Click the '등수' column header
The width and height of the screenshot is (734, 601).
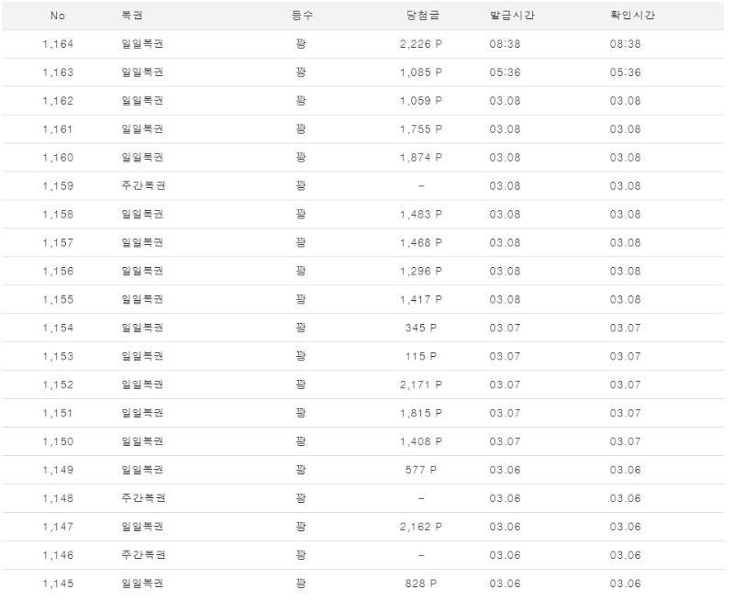(x=301, y=16)
